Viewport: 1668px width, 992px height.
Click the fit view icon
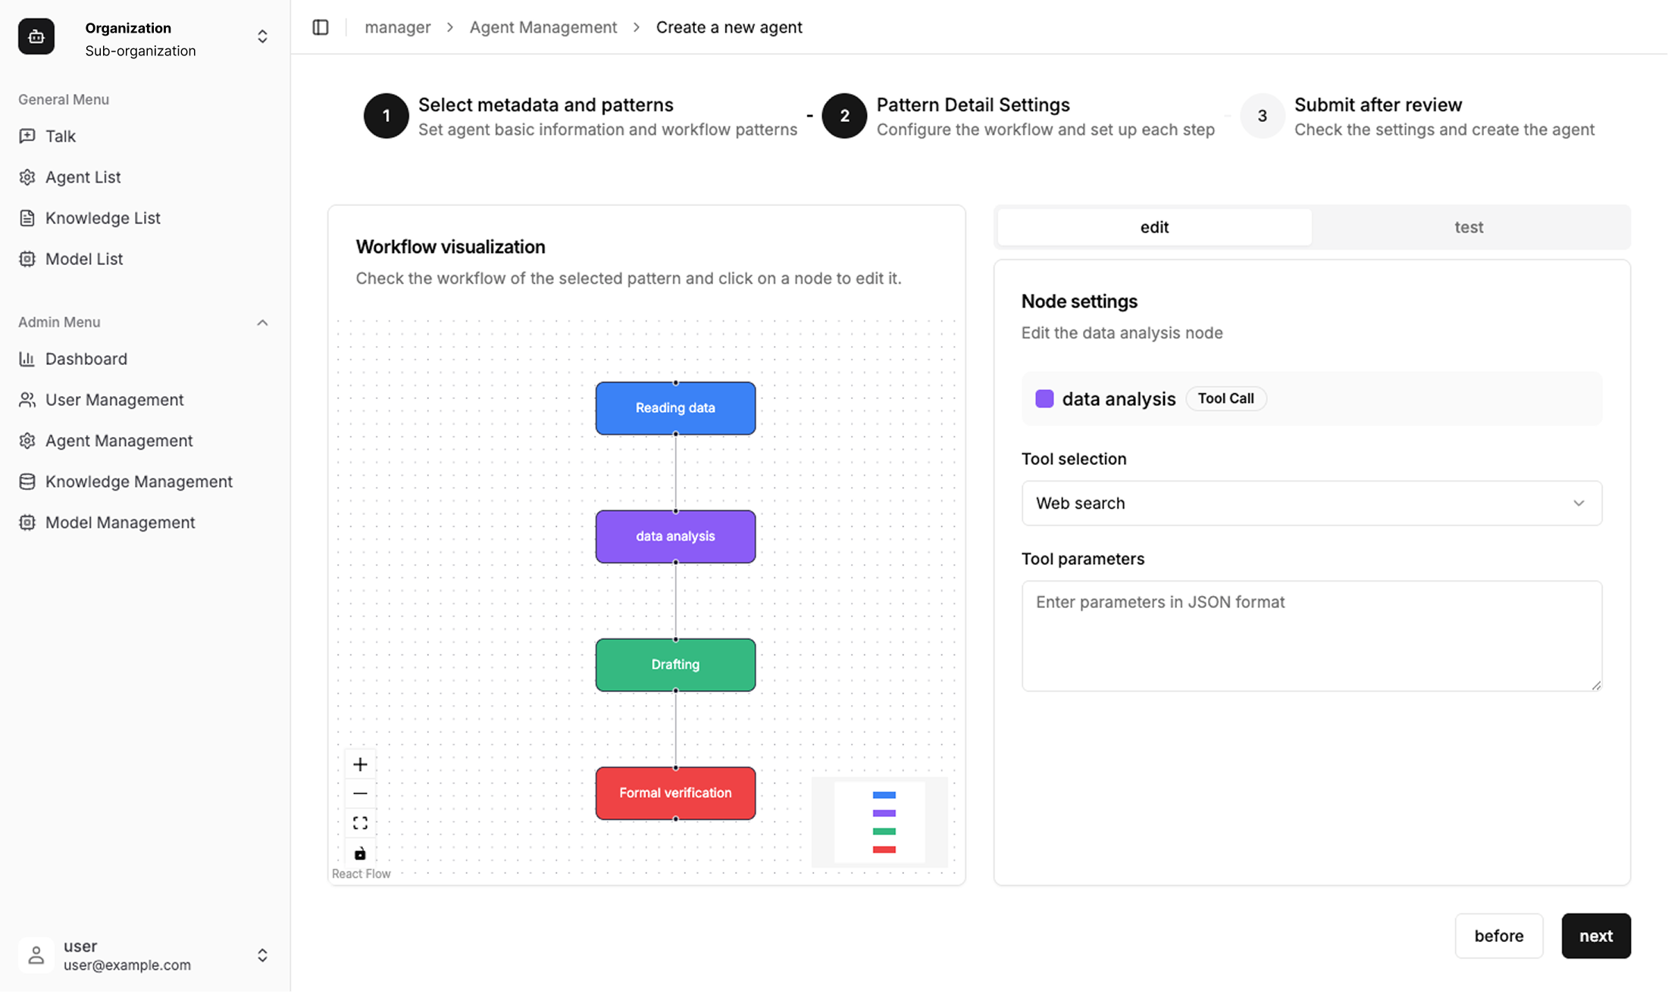(x=360, y=823)
